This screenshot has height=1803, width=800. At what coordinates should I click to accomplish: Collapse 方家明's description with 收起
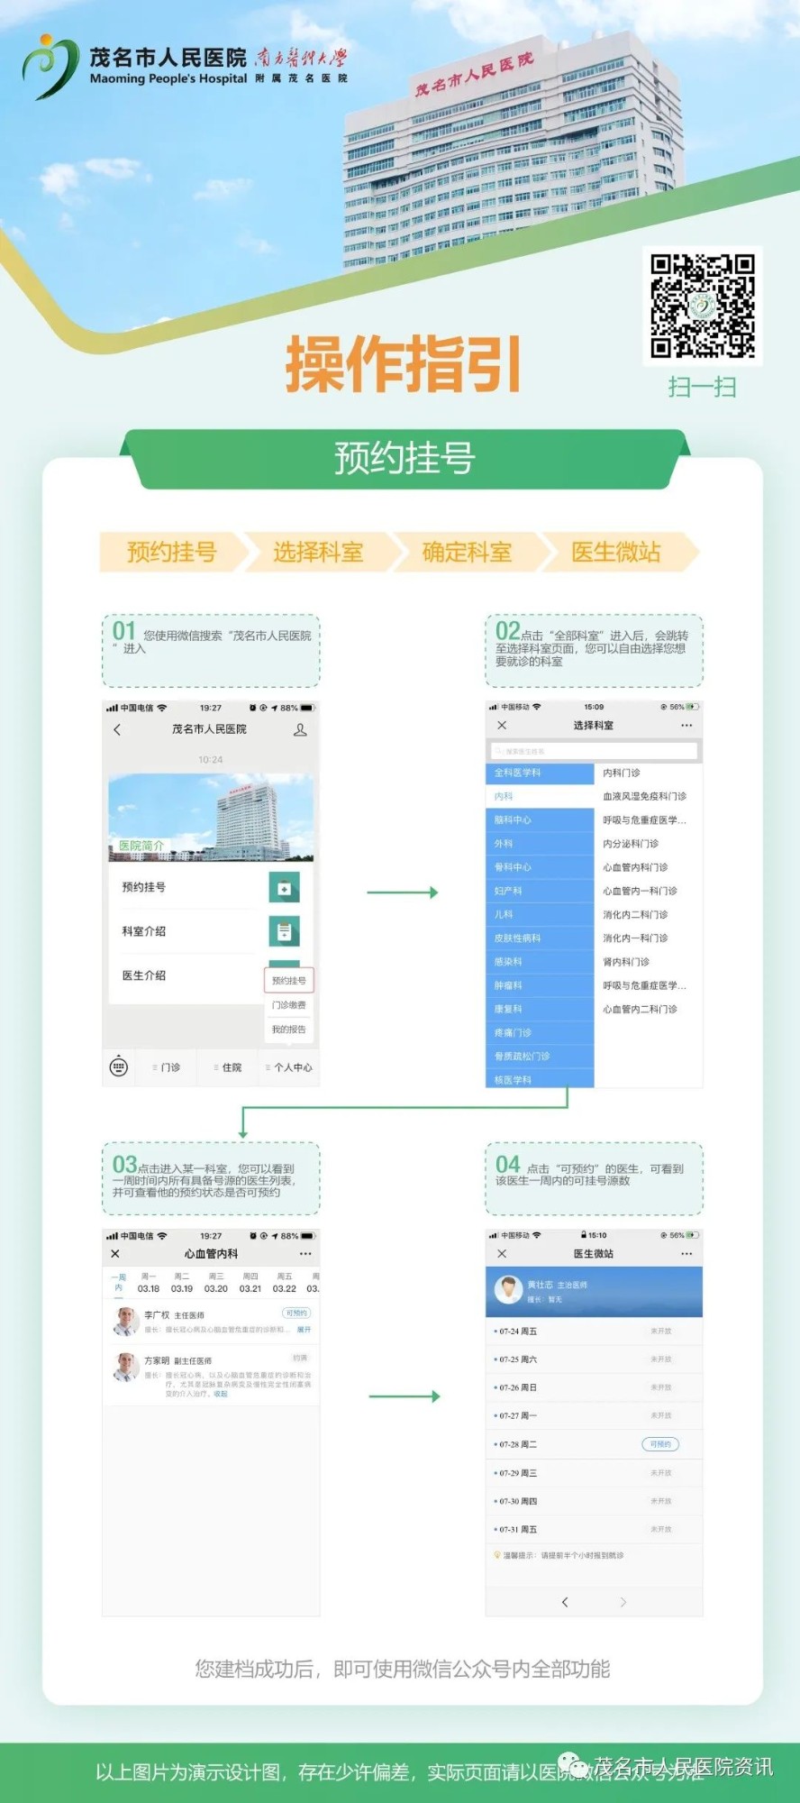(x=221, y=1394)
